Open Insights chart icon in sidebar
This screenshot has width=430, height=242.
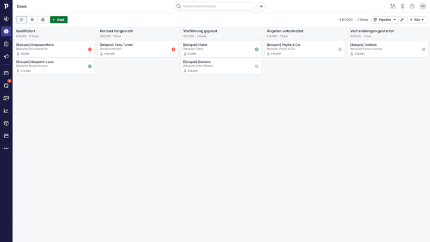(6, 111)
